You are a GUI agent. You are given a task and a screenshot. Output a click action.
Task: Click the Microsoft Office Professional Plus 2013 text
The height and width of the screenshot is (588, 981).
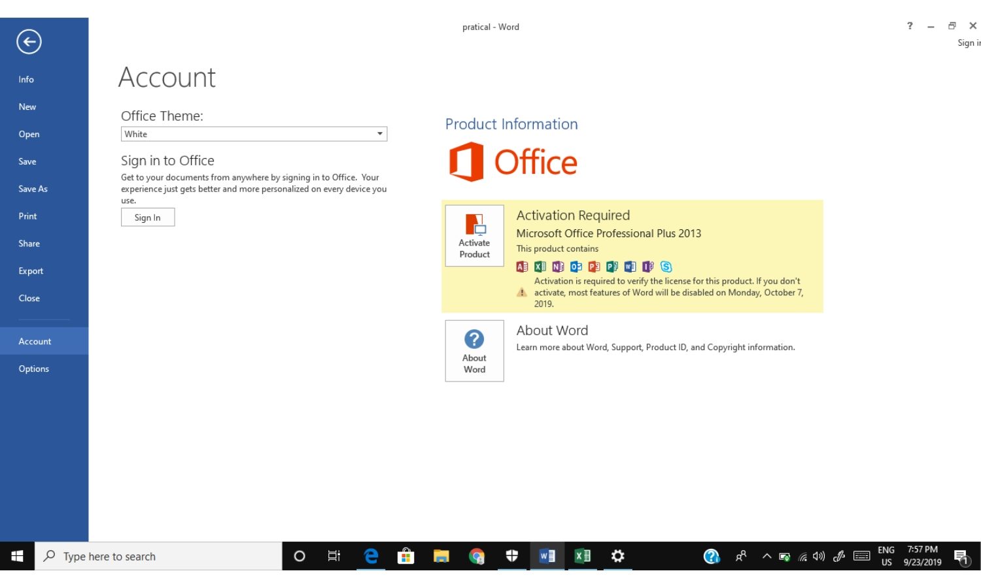coord(609,233)
